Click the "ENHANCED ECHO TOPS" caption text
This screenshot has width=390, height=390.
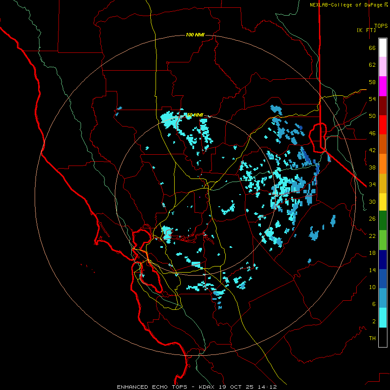pyautogui.click(x=152, y=387)
